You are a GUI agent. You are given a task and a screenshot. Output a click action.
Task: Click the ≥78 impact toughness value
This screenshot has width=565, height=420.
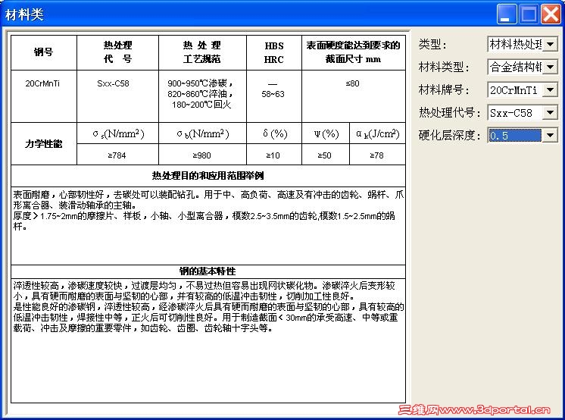(376, 155)
